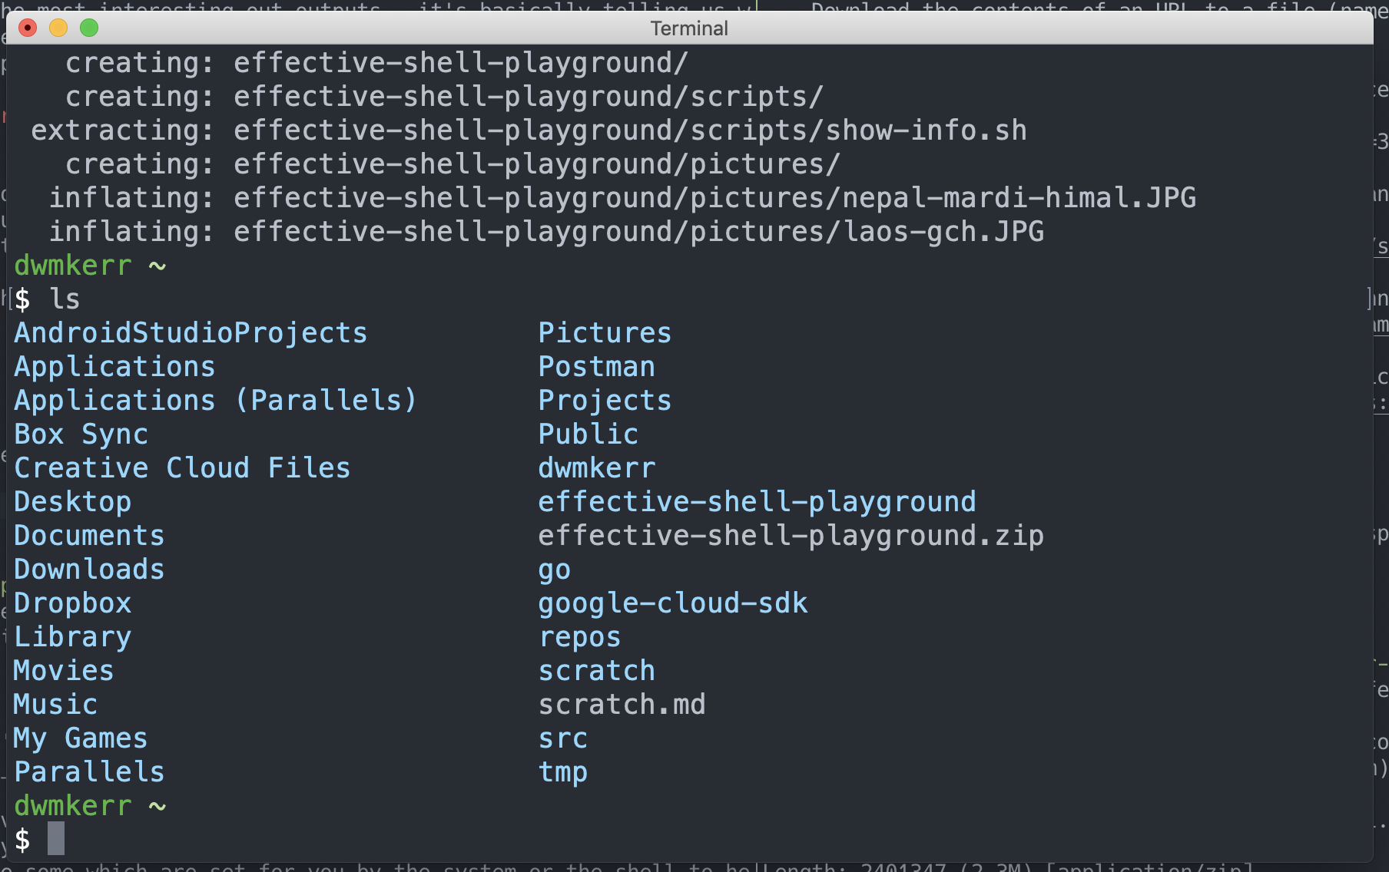Click the dwmkerr ~ prompt above ls

point(90,266)
